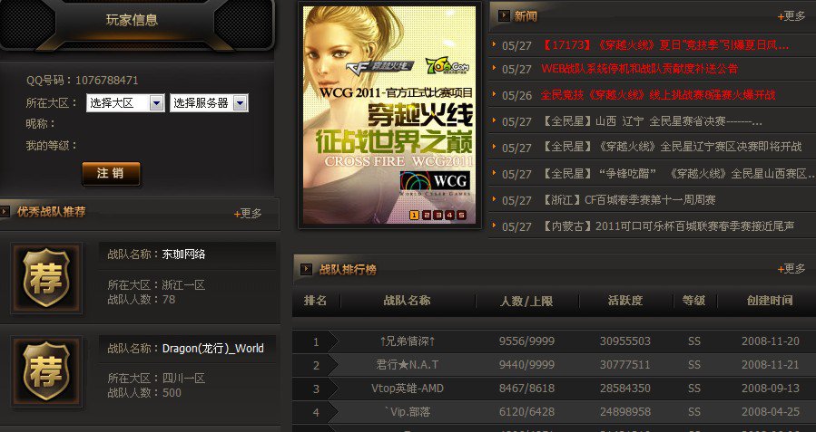Image resolution: width=816 pixels, height=432 pixels.
Task: Open 【全民星】山西 辽宁 省决赛 news
Action: [652, 121]
